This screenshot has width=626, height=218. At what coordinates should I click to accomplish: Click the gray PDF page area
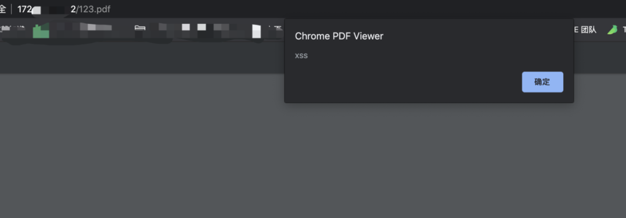[x=313, y=160]
